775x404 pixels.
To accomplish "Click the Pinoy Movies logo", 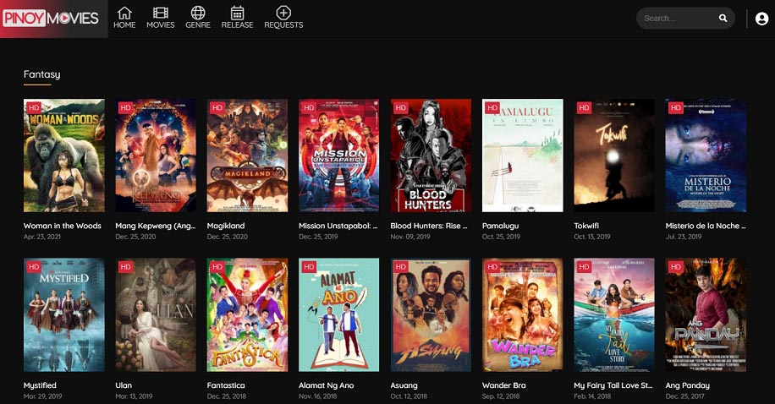I will pyautogui.click(x=51, y=19).
